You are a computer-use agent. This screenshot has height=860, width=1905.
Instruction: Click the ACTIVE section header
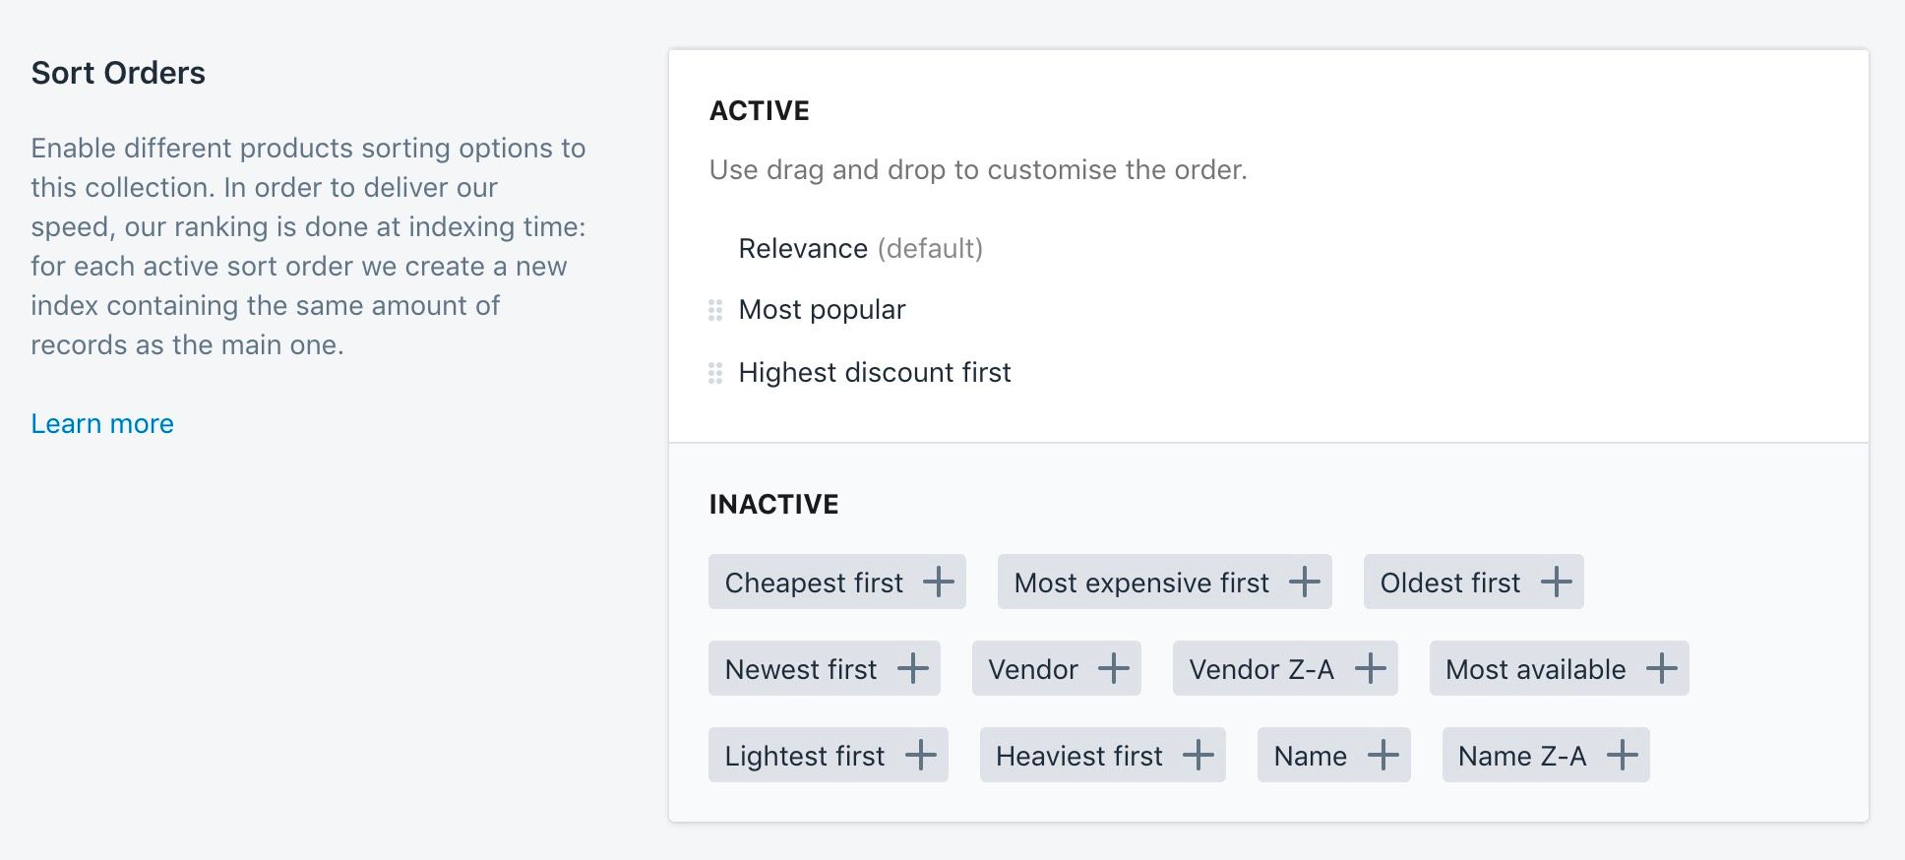click(758, 110)
